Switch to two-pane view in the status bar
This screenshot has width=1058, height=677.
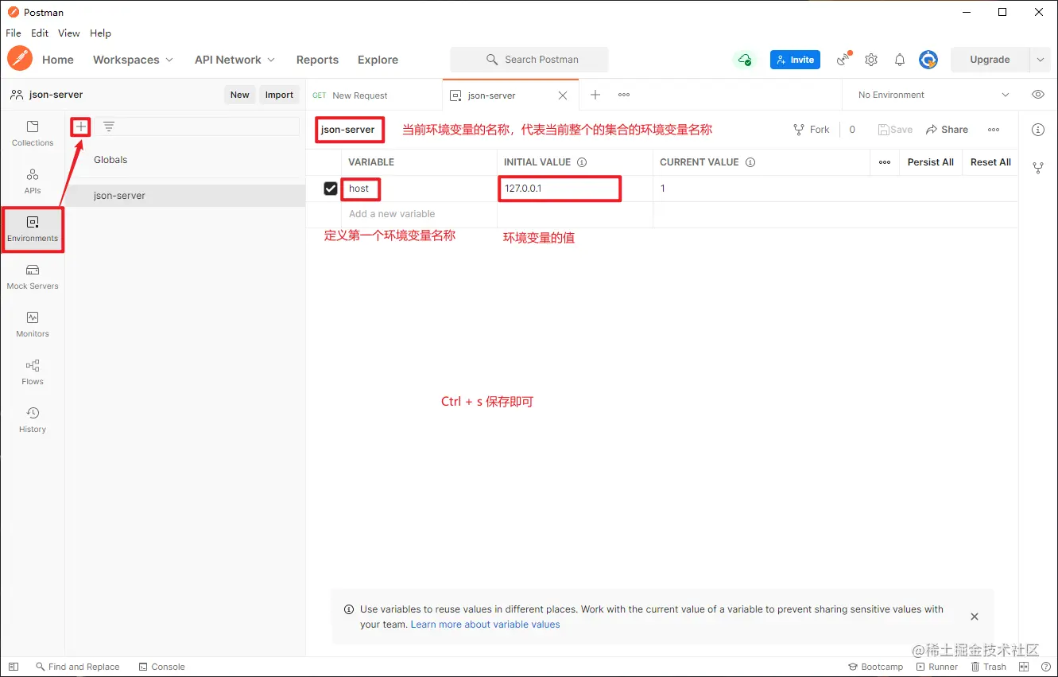1024,667
